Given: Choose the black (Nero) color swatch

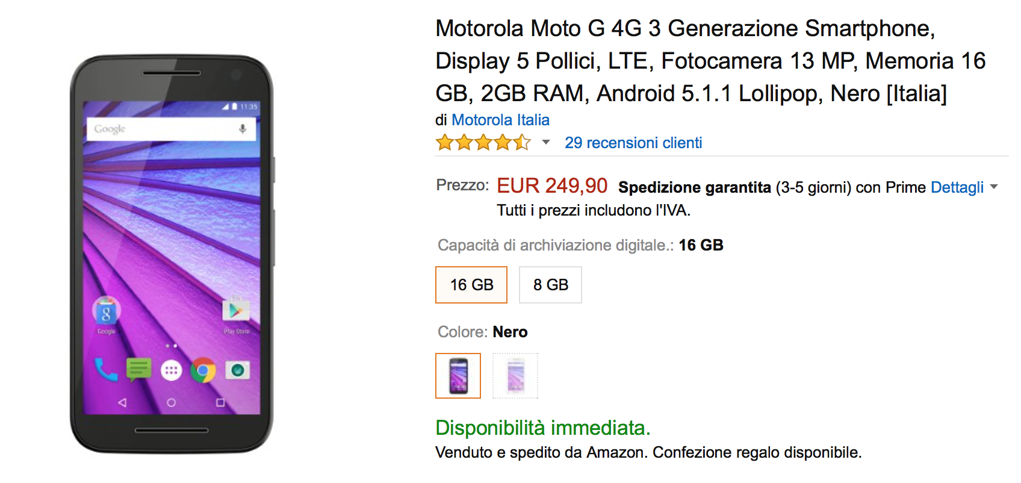Looking at the screenshot, I should pyautogui.click(x=458, y=376).
